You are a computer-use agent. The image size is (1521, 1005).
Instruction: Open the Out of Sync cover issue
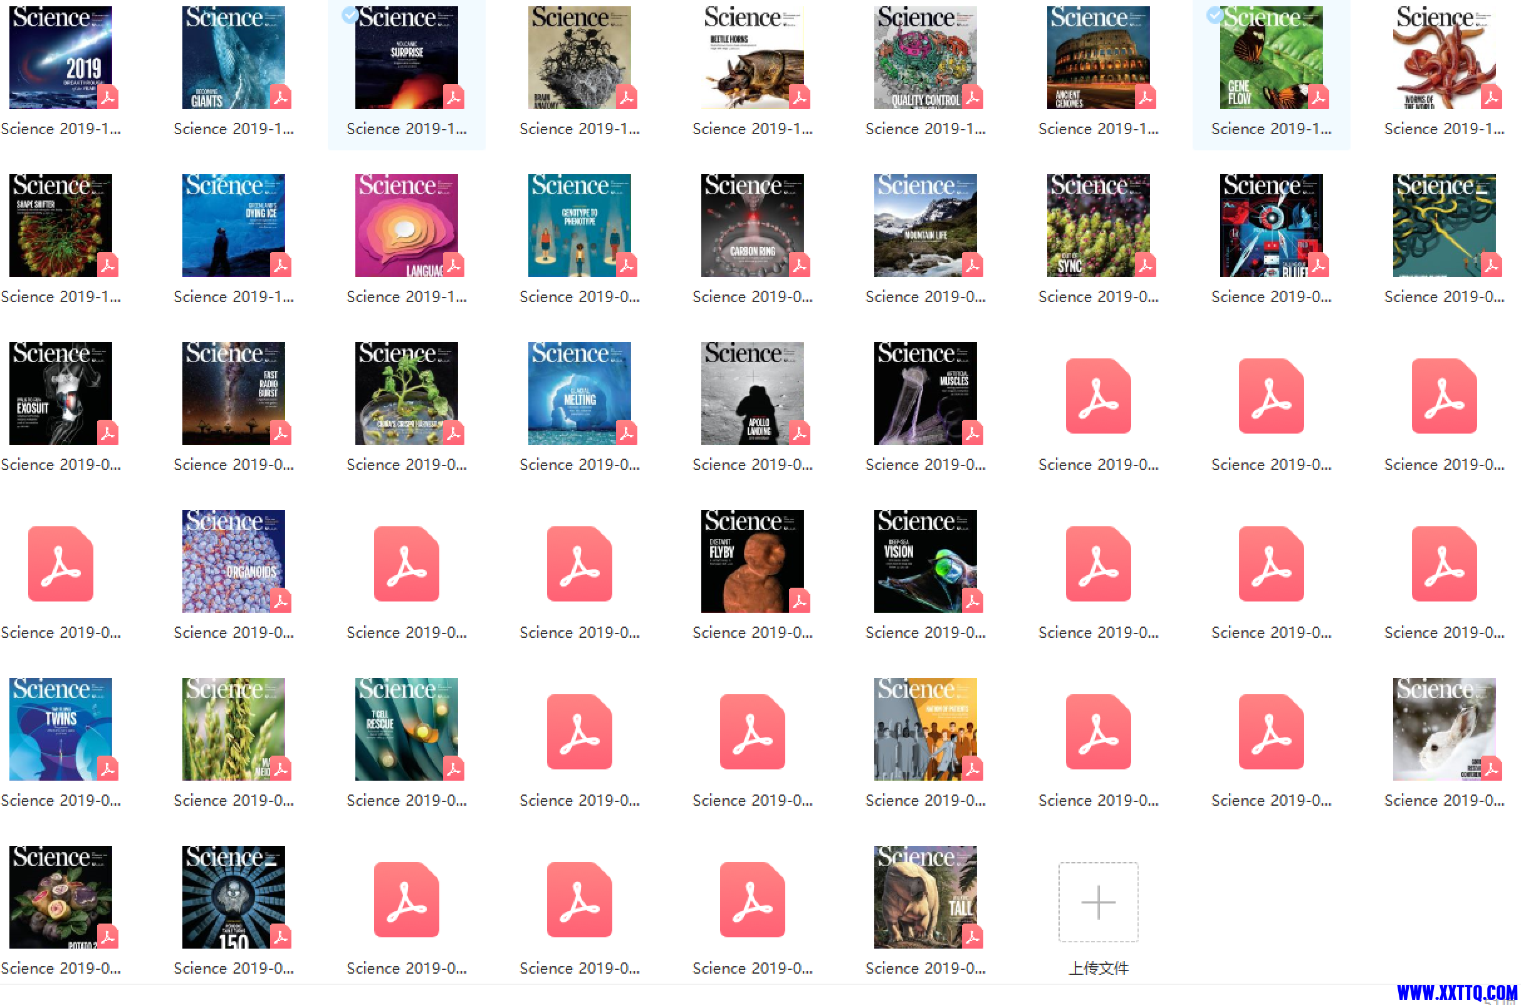tap(1098, 226)
